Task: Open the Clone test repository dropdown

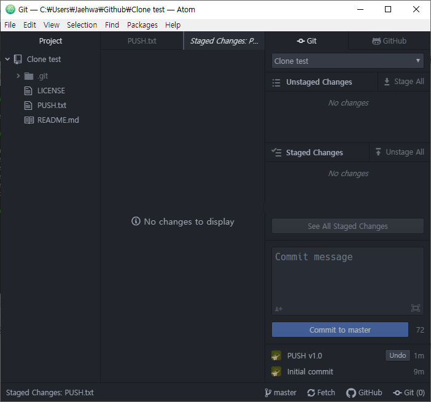Action: point(348,61)
